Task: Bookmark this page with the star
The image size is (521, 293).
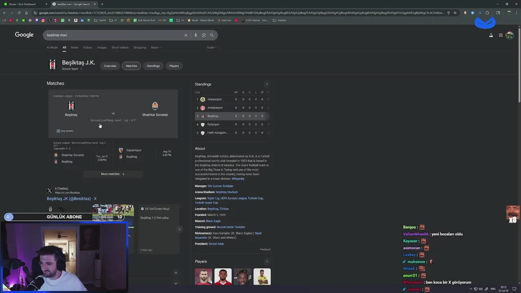Action: 455,13
